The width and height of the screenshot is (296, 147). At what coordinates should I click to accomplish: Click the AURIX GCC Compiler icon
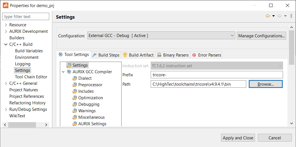coord(69,72)
